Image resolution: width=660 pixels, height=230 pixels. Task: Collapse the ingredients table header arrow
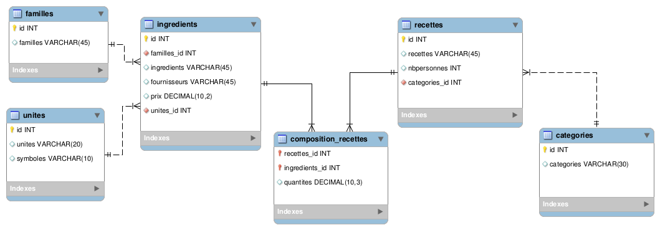(x=254, y=24)
